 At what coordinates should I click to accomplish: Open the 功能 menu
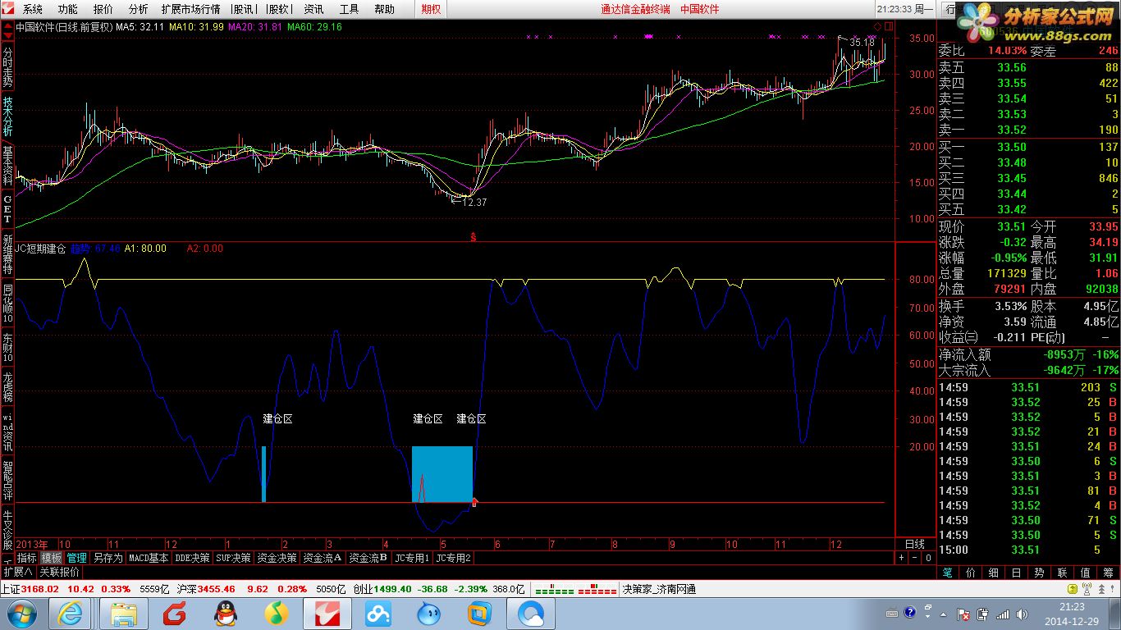click(x=68, y=9)
